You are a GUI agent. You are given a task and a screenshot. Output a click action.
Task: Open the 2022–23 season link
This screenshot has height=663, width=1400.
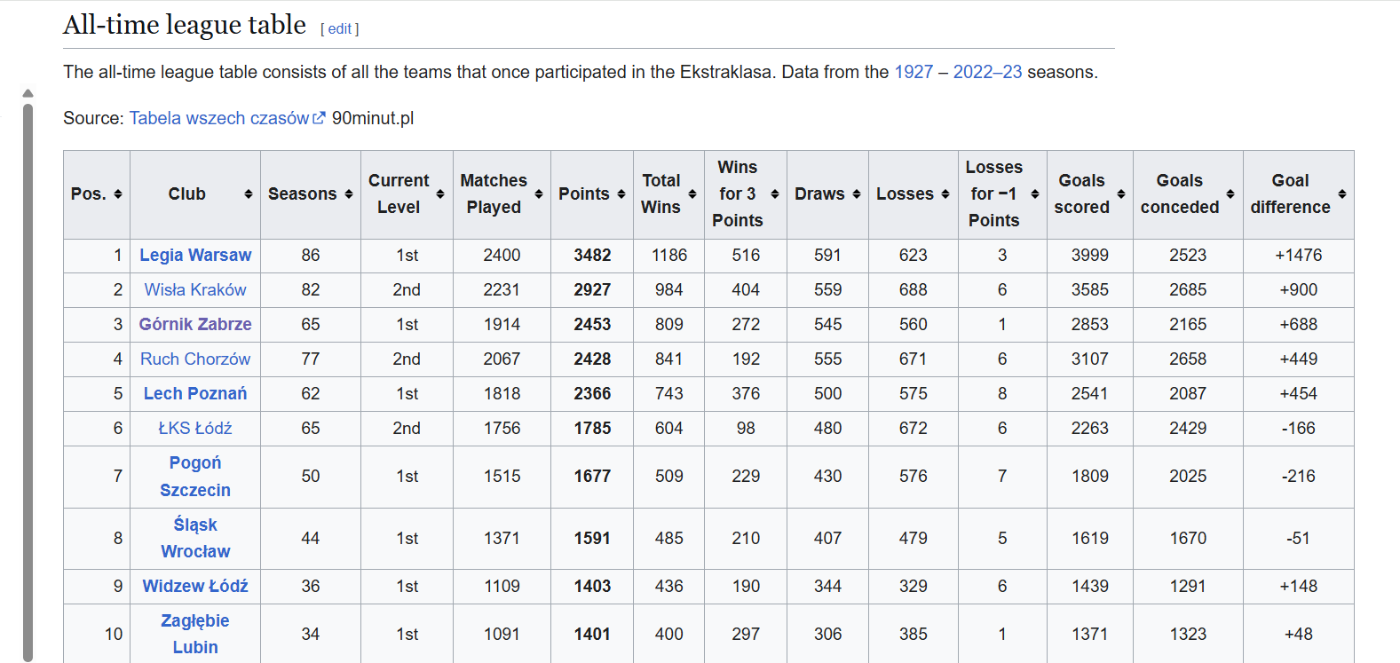(x=987, y=72)
